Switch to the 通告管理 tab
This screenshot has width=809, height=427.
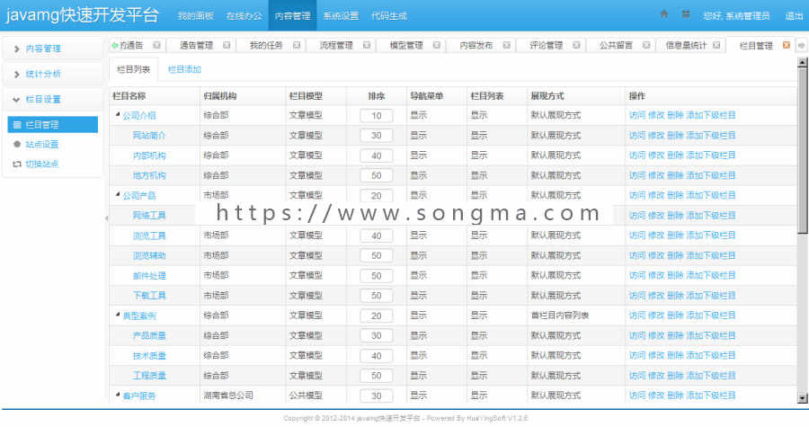(196, 45)
